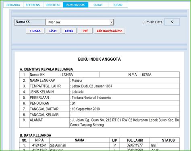Click the Lihat button

coord(53,31)
